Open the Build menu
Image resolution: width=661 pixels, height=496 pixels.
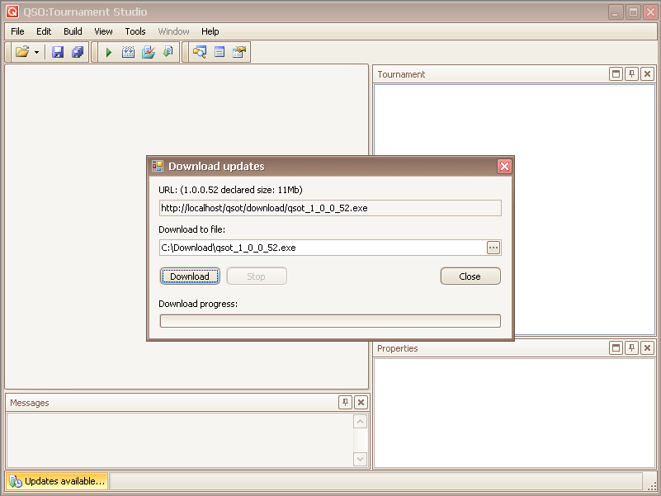pyautogui.click(x=73, y=31)
